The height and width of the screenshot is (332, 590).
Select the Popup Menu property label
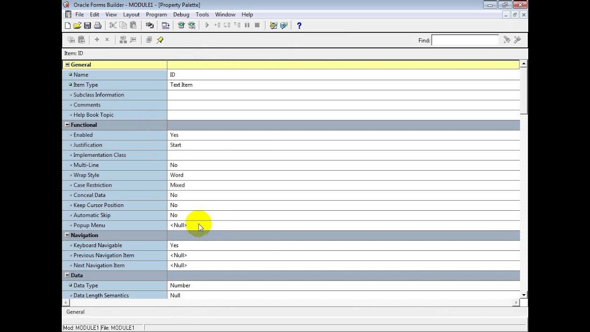click(89, 225)
